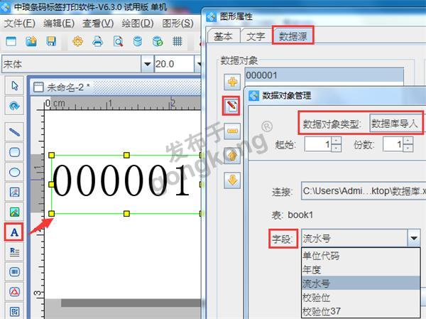Screen dimensions: 426x319
Task: Toggle the grid display icon
Action: pos(177,41)
